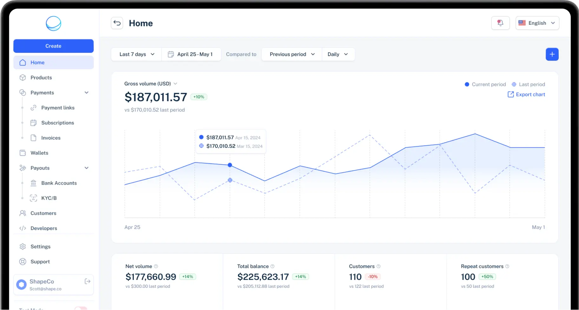Click the $187,011.57 gross volume headline figure
The width and height of the screenshot is (579, 310).
156,97
